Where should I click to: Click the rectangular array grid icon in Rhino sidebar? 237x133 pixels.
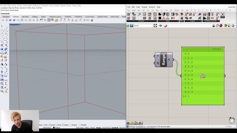(x=2, y=83)
